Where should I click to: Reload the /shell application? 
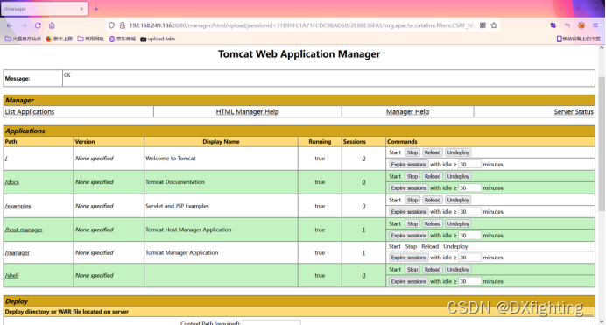pos(432,270)
